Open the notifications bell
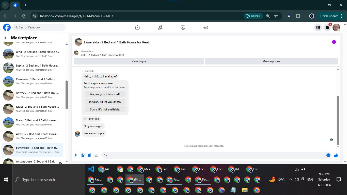The height and width of the screenshot is (195, 347). 327,27
